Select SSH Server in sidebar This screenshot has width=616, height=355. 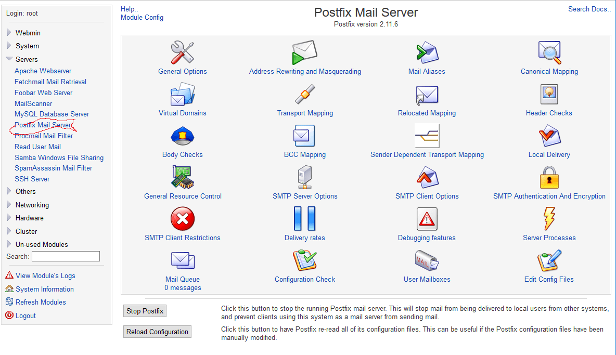[32, 179]
